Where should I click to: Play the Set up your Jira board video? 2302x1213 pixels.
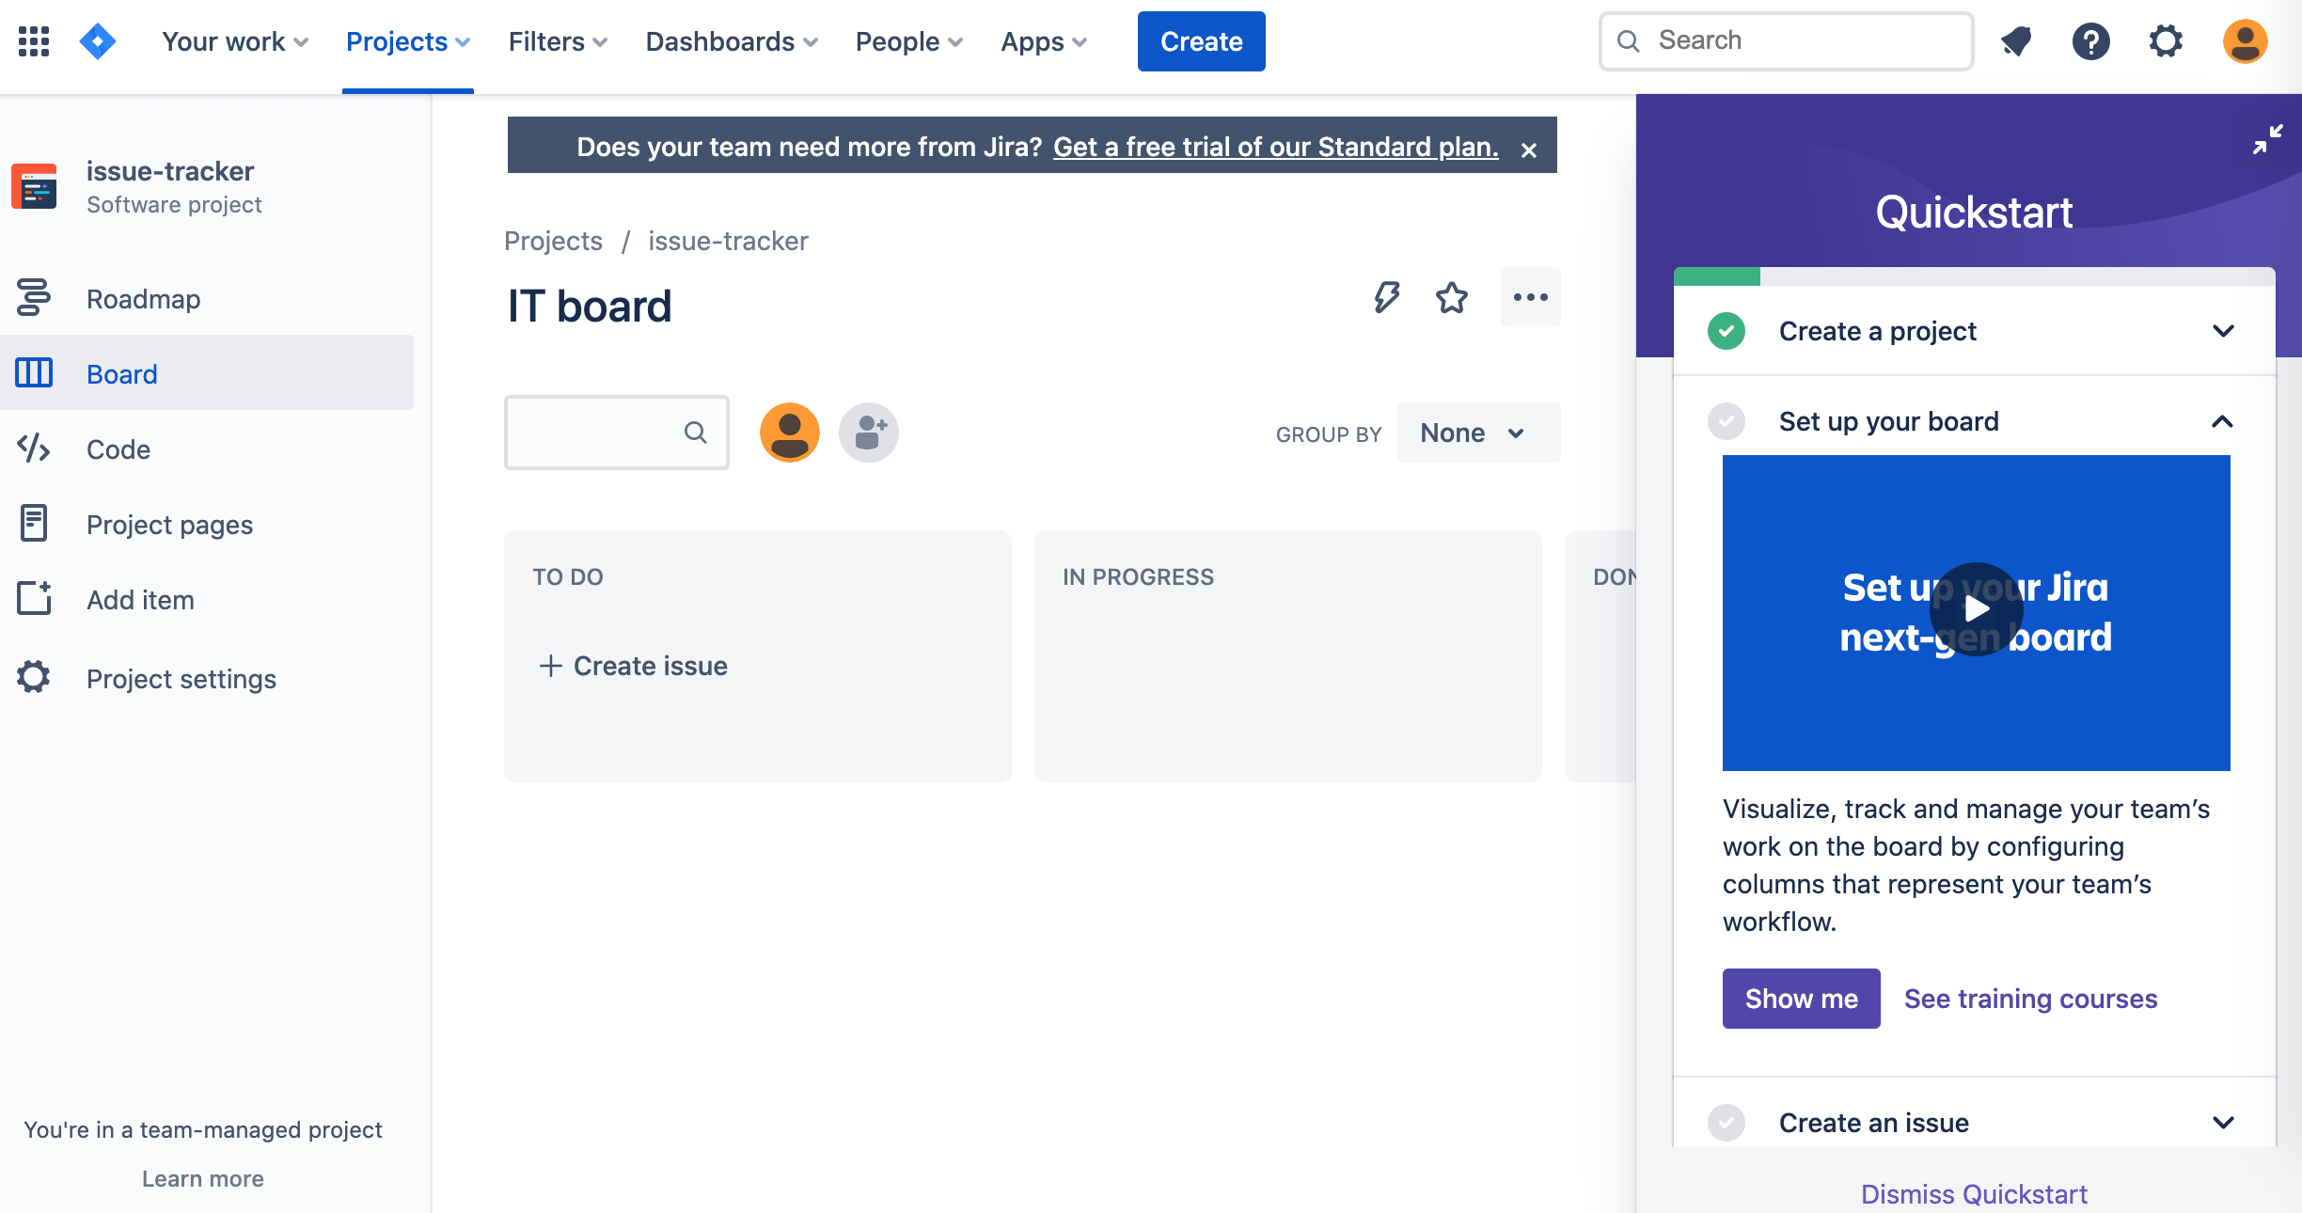tap(1976, 609)
